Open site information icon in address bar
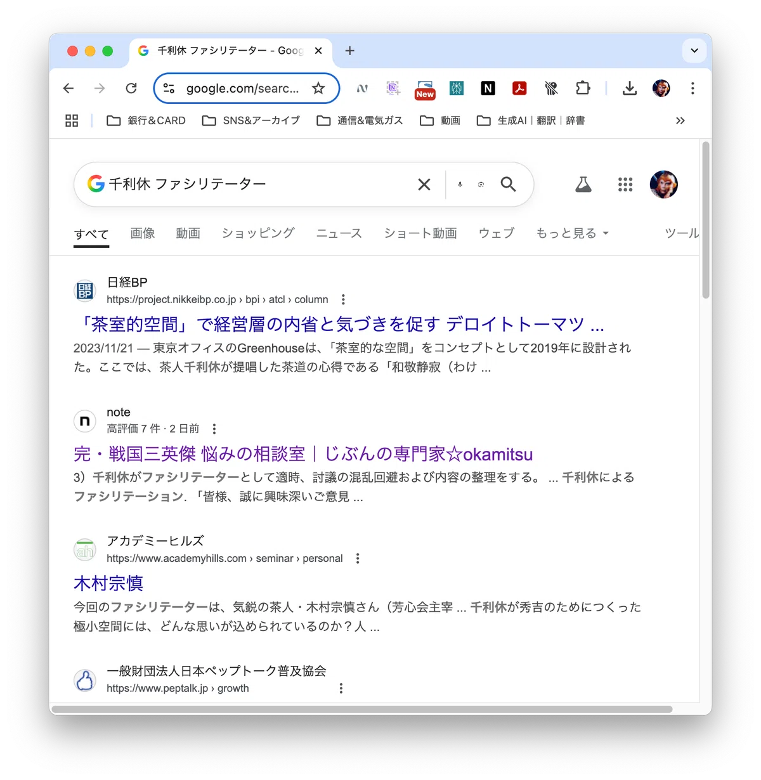 pyautogui.click(x=169, y=88)
